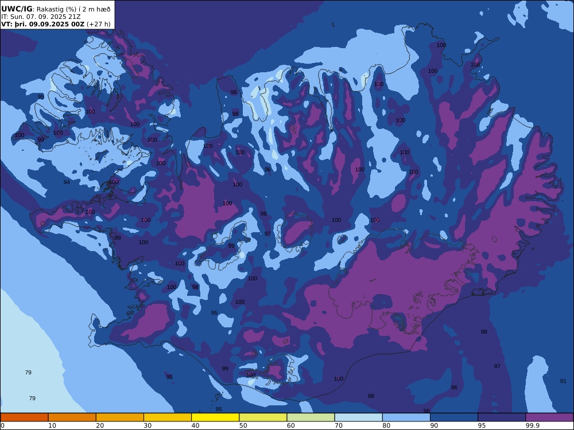Click the pale yellow 50–60 legend segment
574x430 pixels.
263,417
